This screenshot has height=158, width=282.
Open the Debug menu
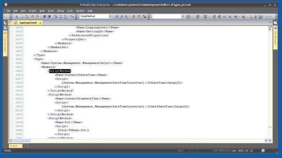point(60,11)
